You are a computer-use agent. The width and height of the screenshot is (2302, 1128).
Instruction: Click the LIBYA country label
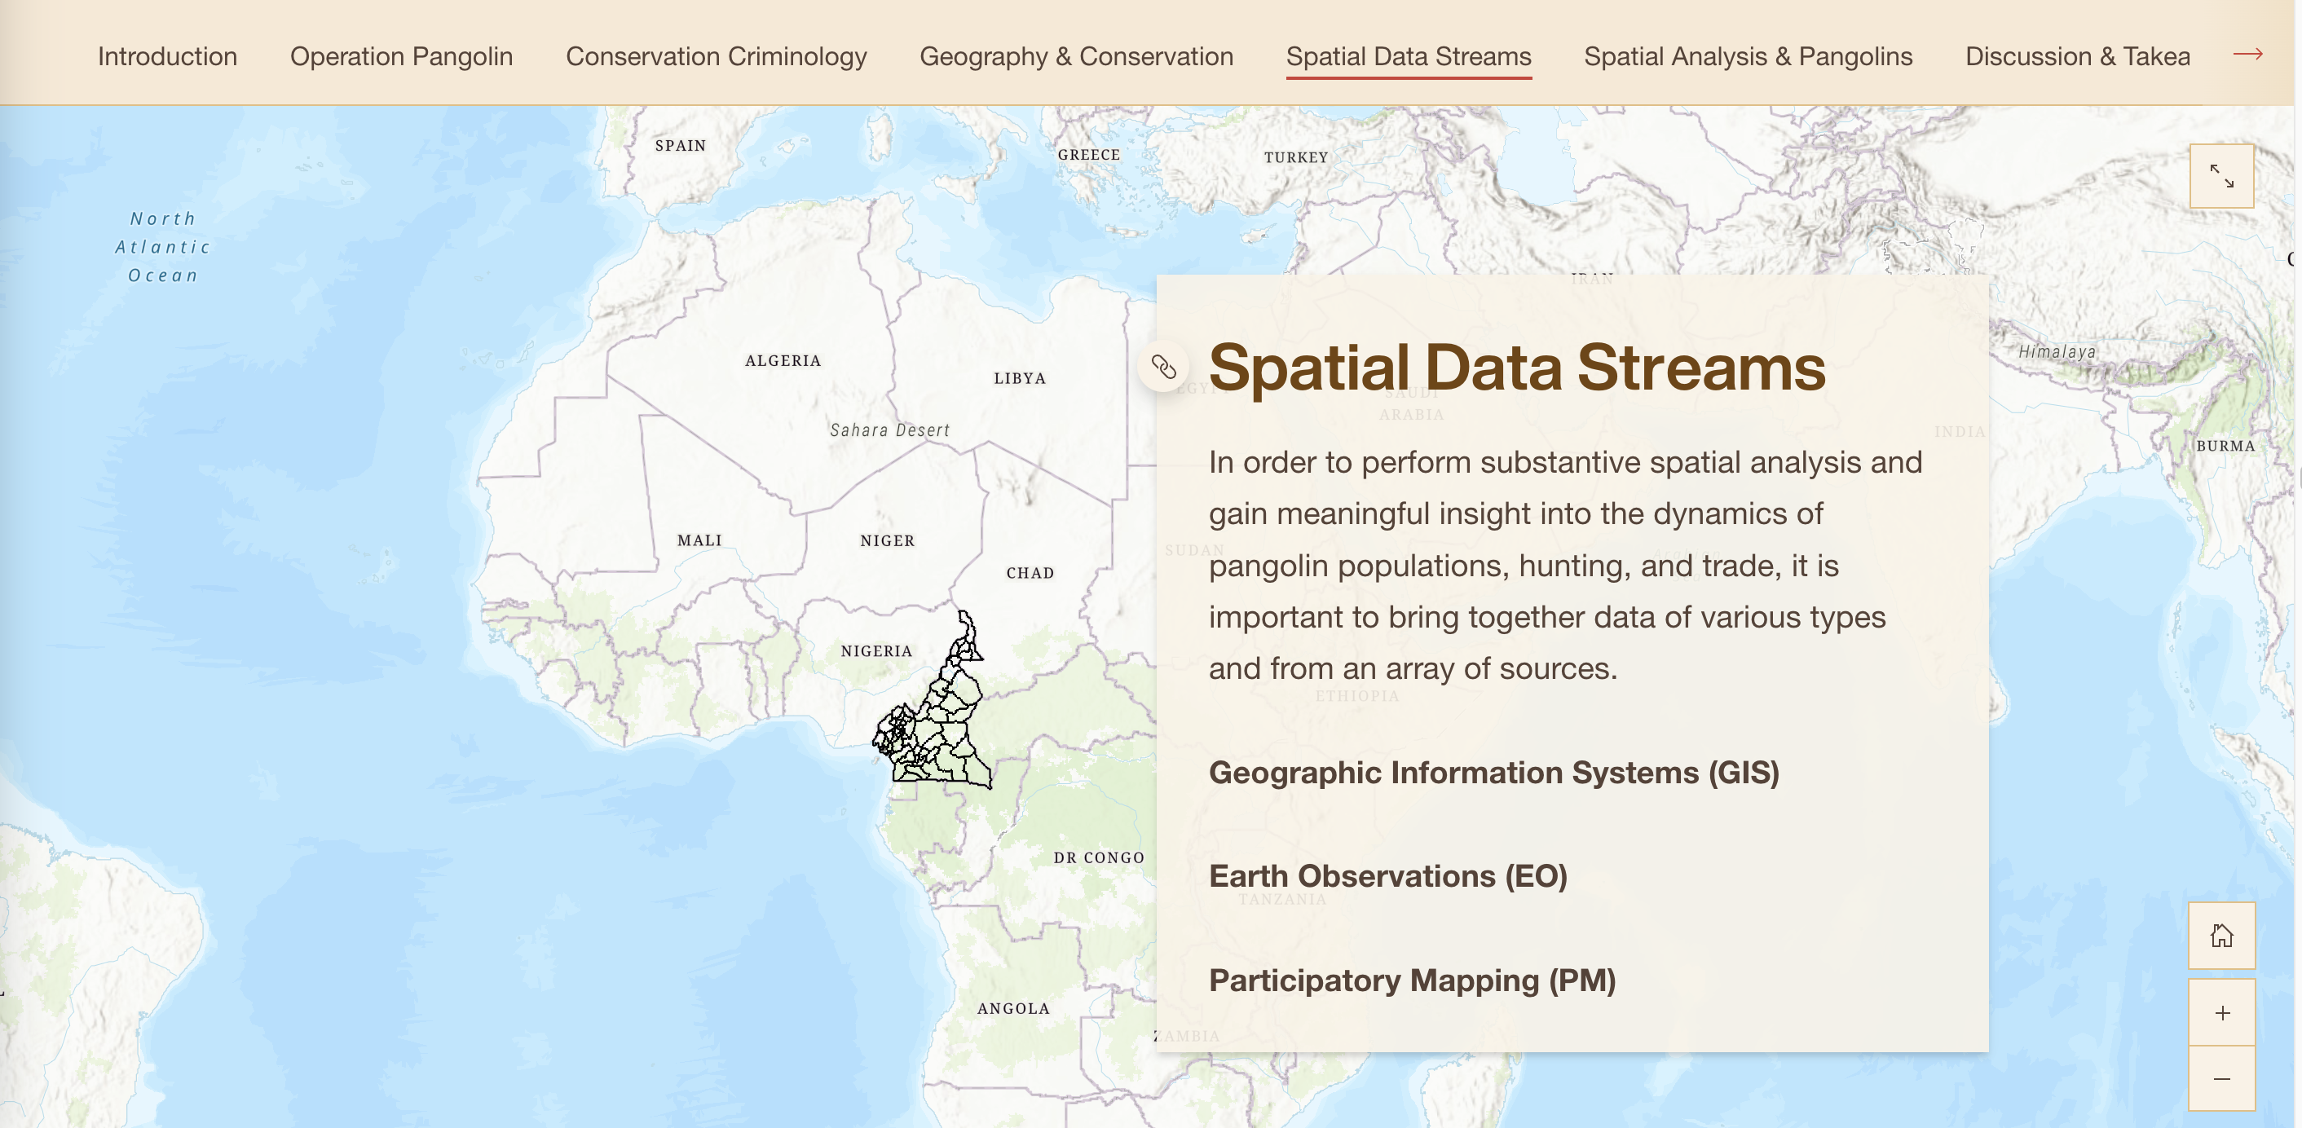(x=1020, y=378)
